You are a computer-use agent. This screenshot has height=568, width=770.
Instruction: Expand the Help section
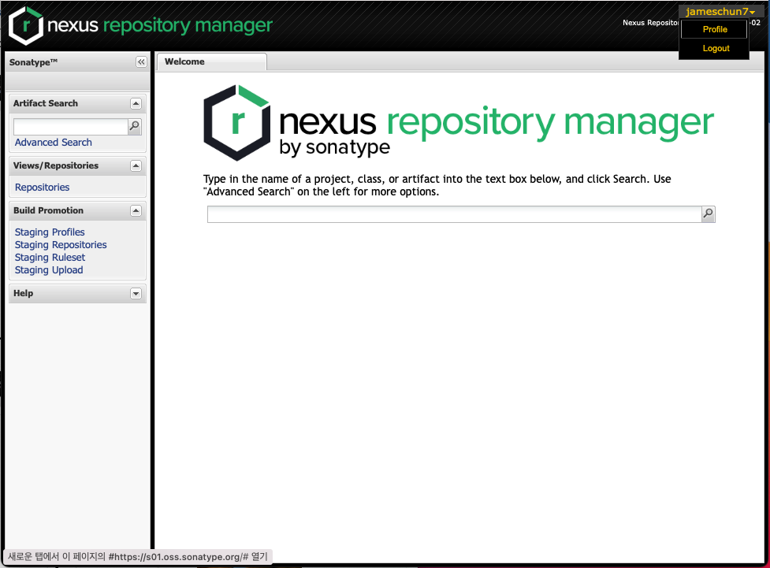pos(136,294)
